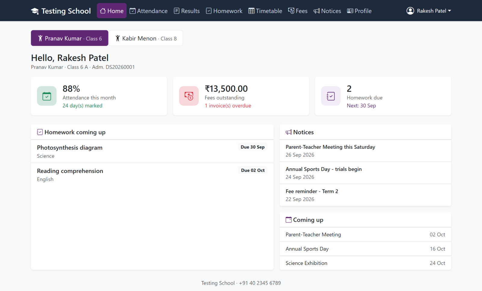Click the checklist icon beside Homework nav
482x291 pixels.
click(209, 11)
